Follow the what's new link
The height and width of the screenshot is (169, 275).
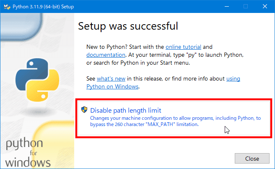111,78
